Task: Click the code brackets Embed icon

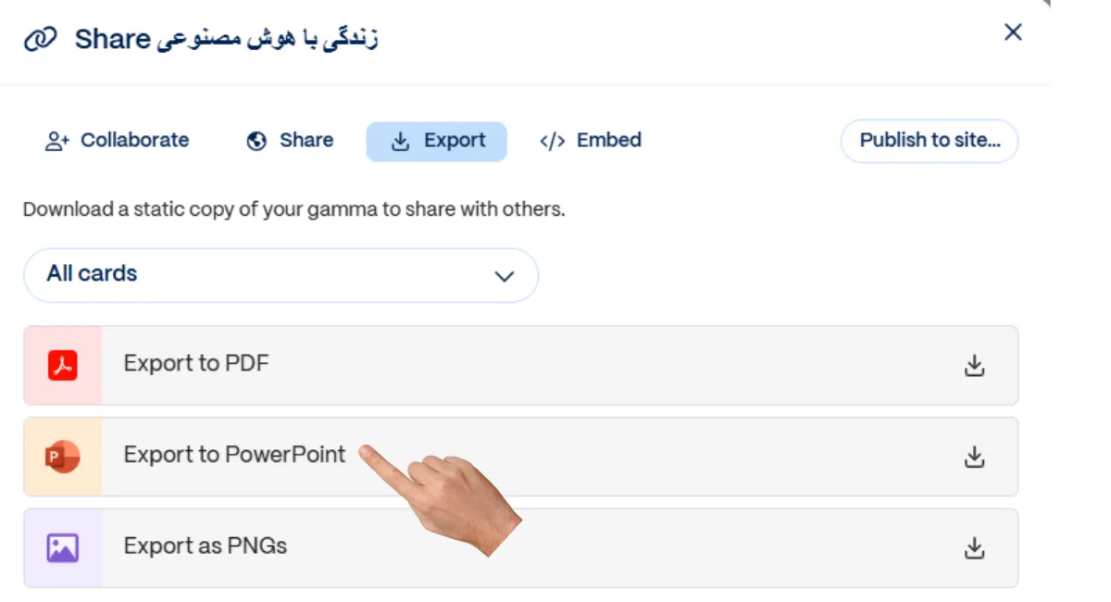Action: 553,142
